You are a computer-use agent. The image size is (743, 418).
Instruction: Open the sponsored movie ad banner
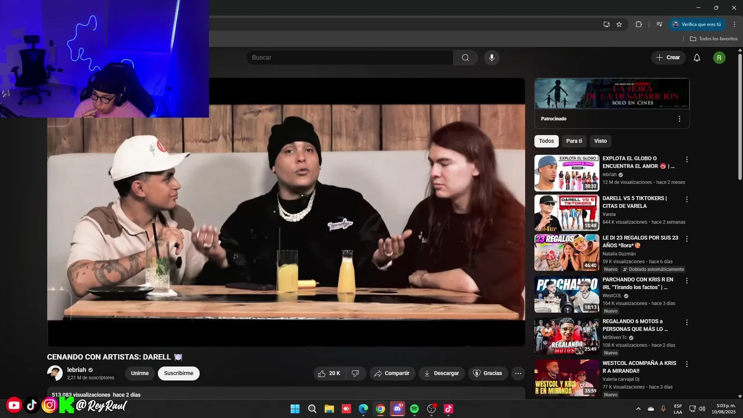tap(612, 93)
